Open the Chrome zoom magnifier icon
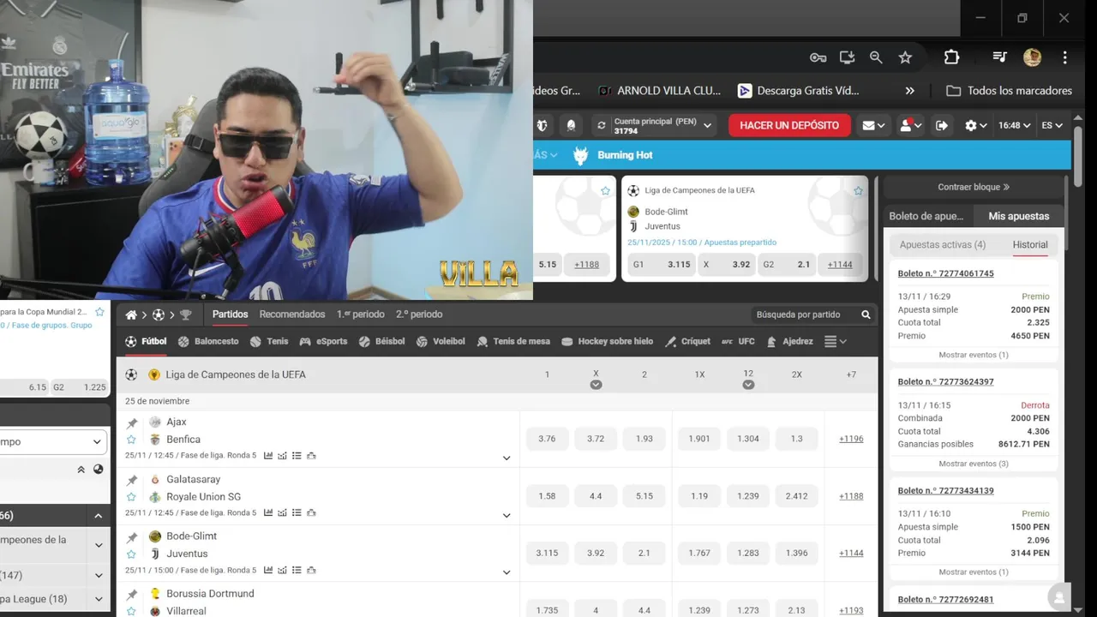The height and width of the screenshot is (617, 1097). point(876,57)
